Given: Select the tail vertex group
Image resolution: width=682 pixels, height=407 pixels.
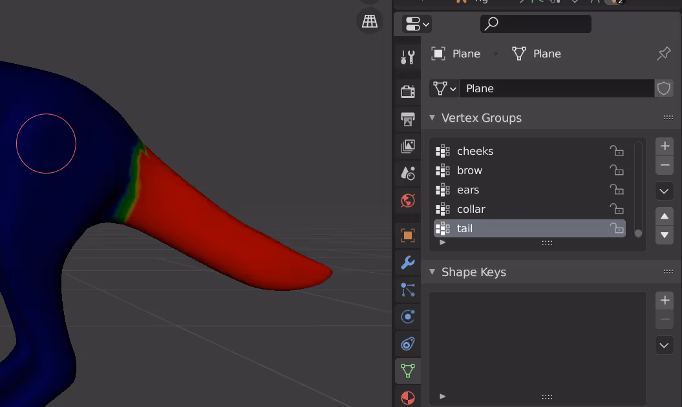Looking at the screenshot, I should (529, 228).
